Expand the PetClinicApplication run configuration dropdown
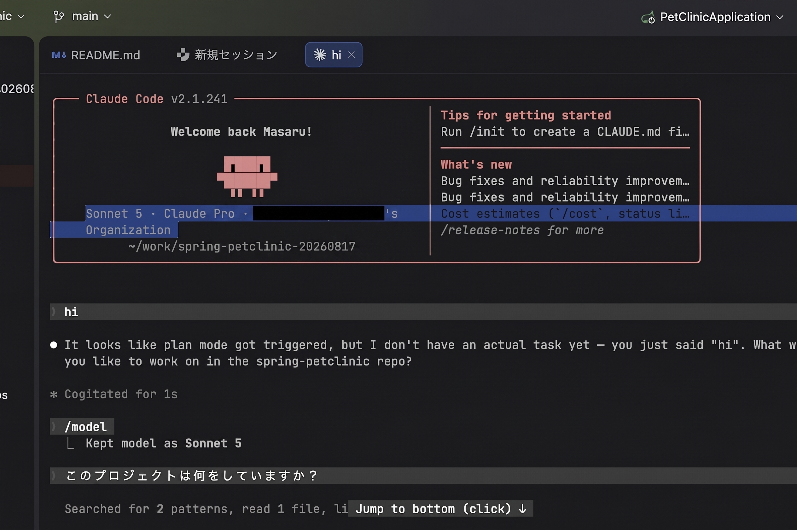797x530 pixels. (780, 17)
